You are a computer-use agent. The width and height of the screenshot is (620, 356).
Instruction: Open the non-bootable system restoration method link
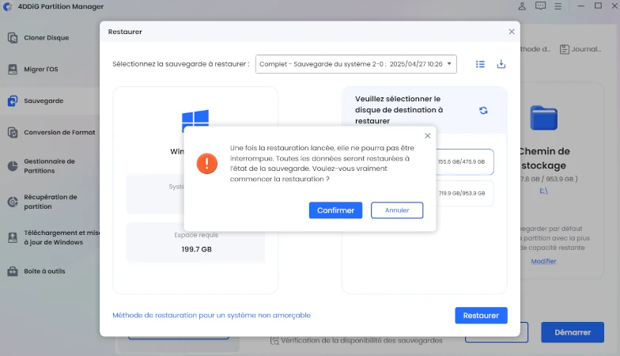[x=212, y=315]
